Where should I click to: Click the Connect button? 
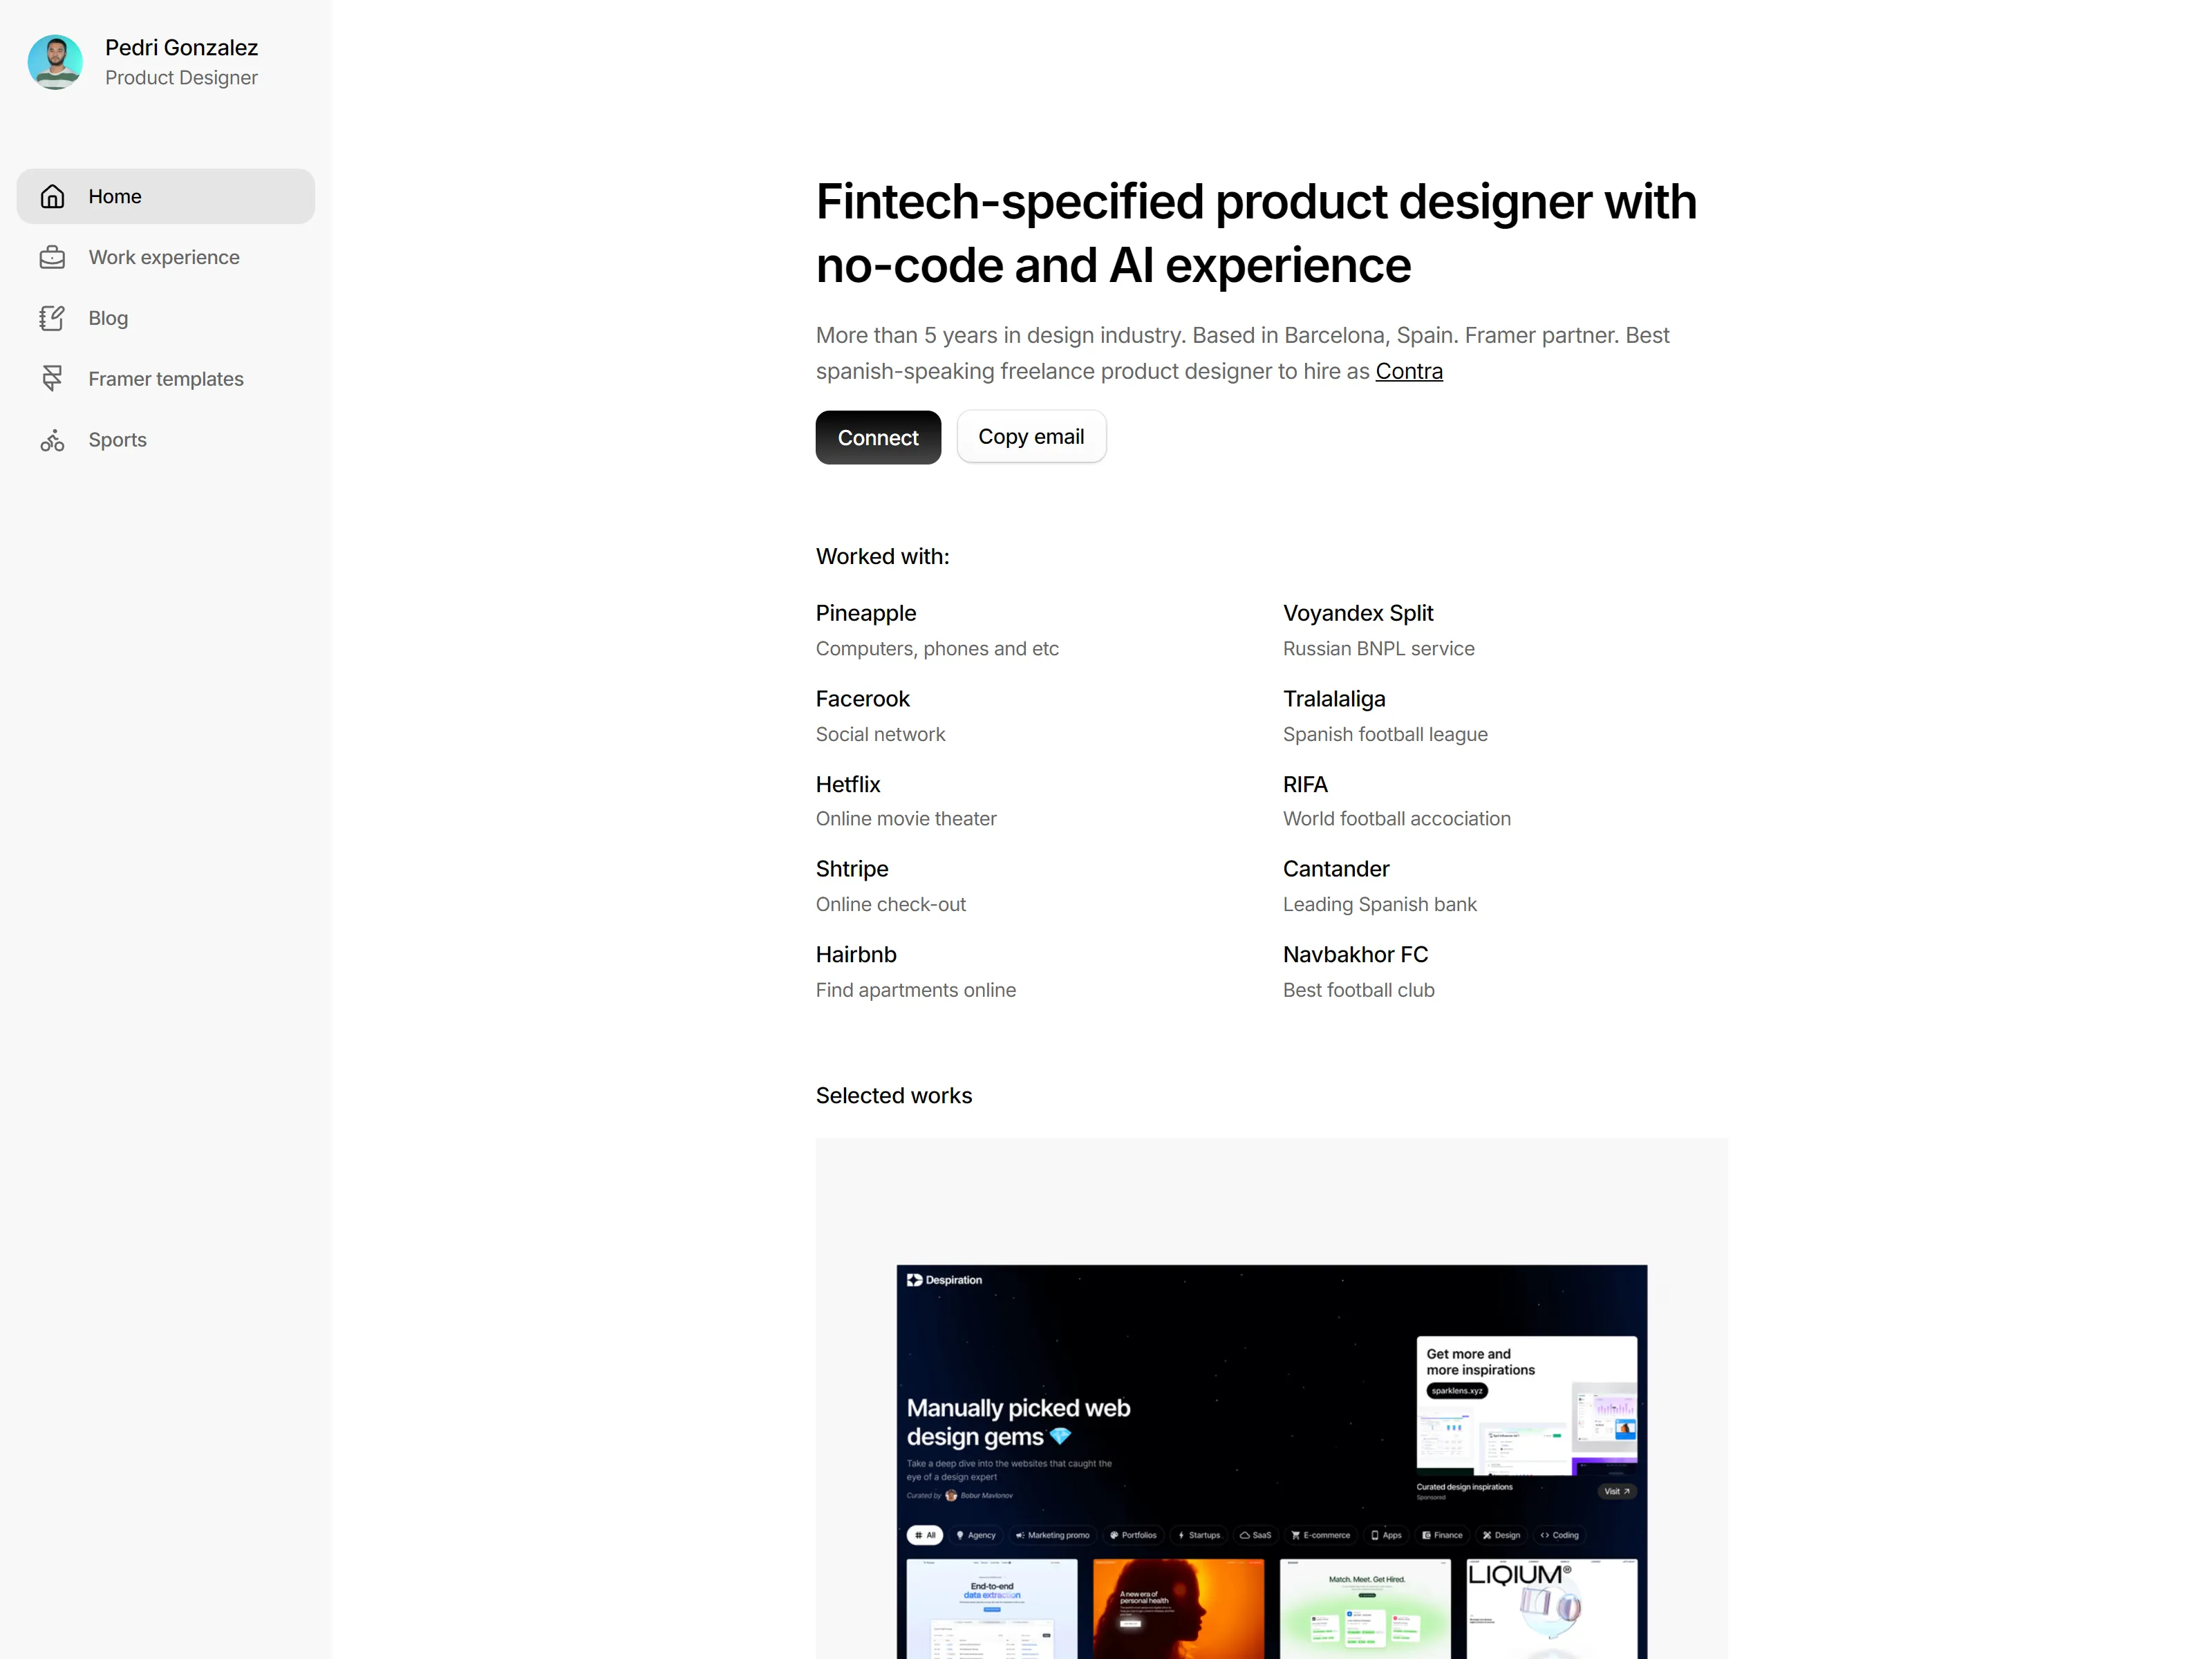click(x=878, y=437)
